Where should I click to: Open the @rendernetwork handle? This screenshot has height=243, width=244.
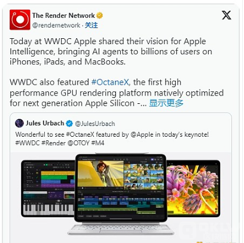click(x=56, y=26)
